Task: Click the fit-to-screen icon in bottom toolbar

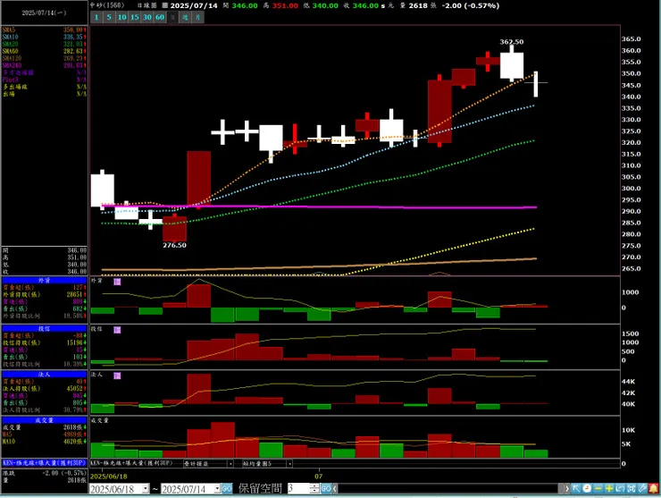Action: click(631, 488)
